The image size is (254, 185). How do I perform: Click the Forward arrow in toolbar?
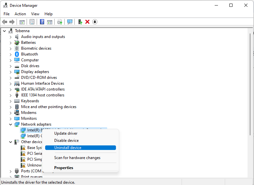coord(12,22)
